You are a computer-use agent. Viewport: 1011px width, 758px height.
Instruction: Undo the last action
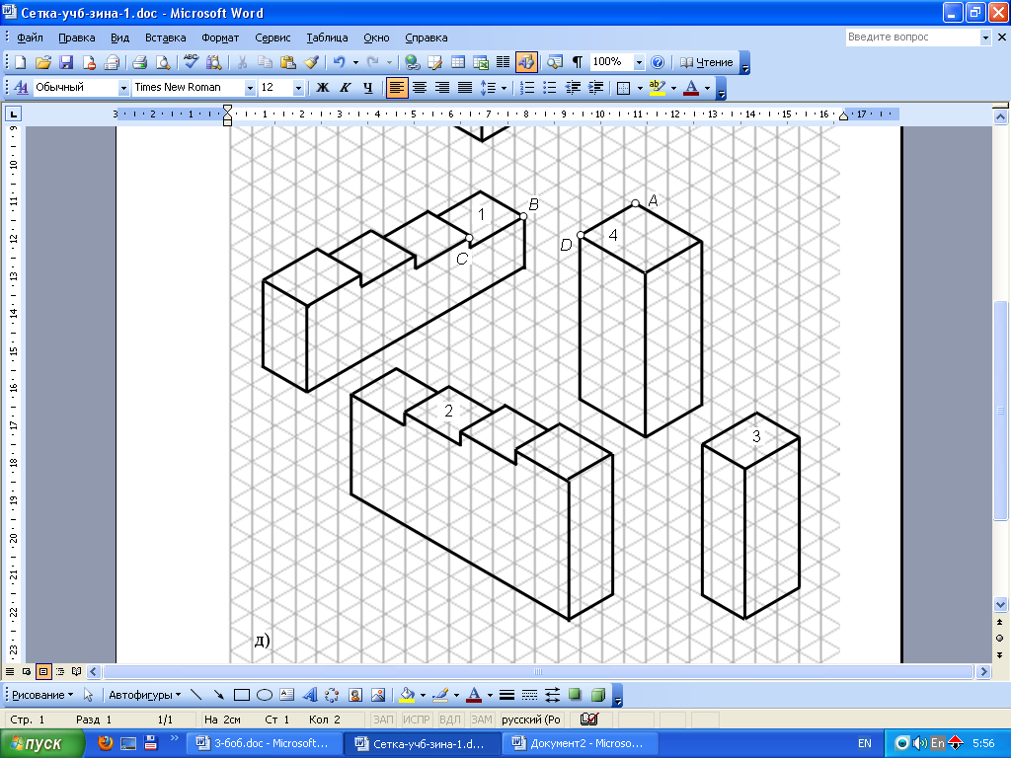[340, 62]
